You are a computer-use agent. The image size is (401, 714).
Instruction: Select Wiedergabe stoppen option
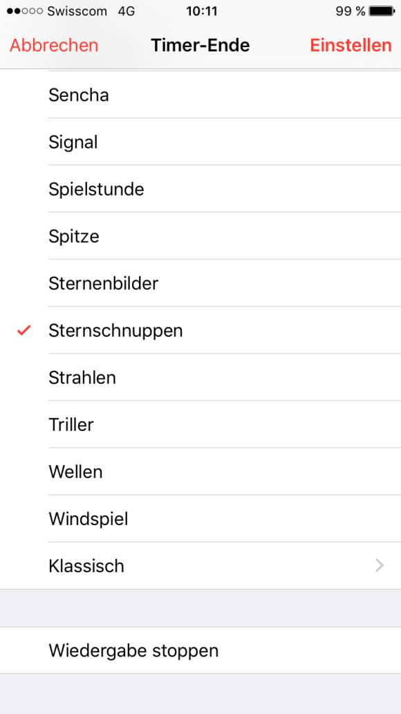point(200,650)
